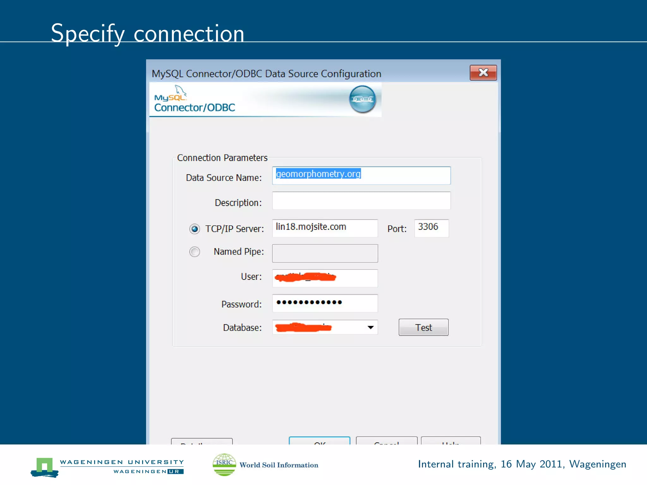Click the partially visible Cancel button
The image size is (647, 485).
(386, 441)
